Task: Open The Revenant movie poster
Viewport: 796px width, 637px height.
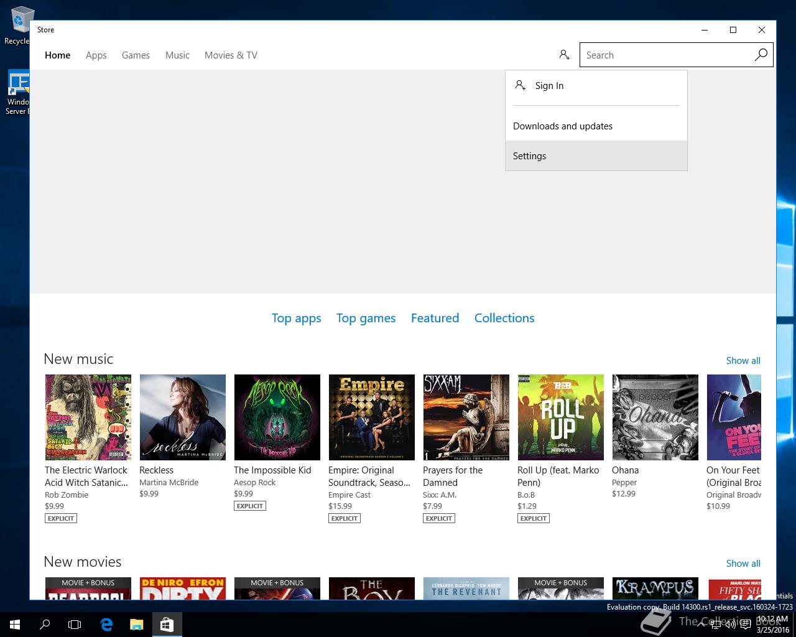Action: 466,588
